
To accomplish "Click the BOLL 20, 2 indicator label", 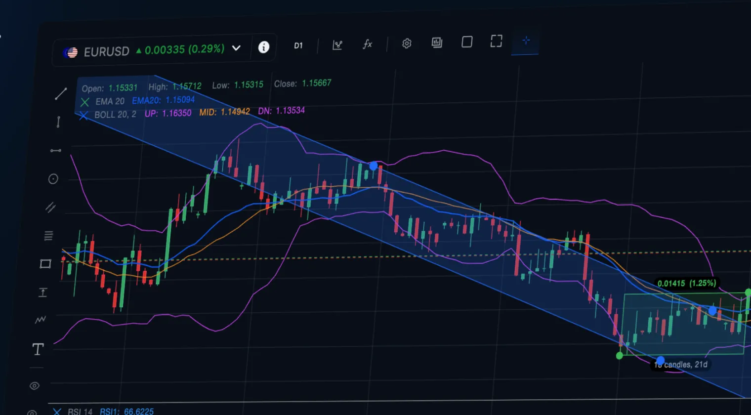I will 115,114.
